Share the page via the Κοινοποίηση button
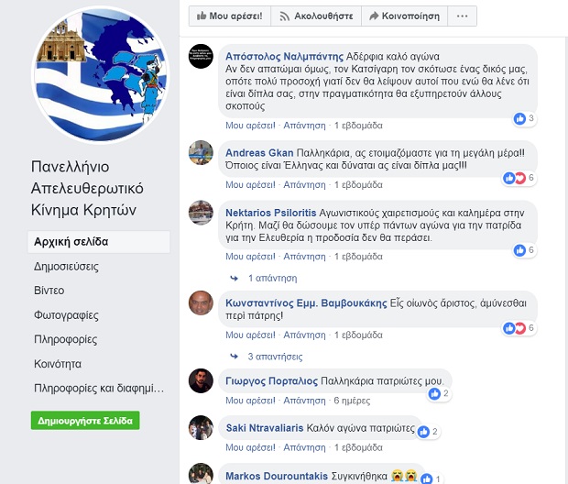568x484 pixels. 405,16
